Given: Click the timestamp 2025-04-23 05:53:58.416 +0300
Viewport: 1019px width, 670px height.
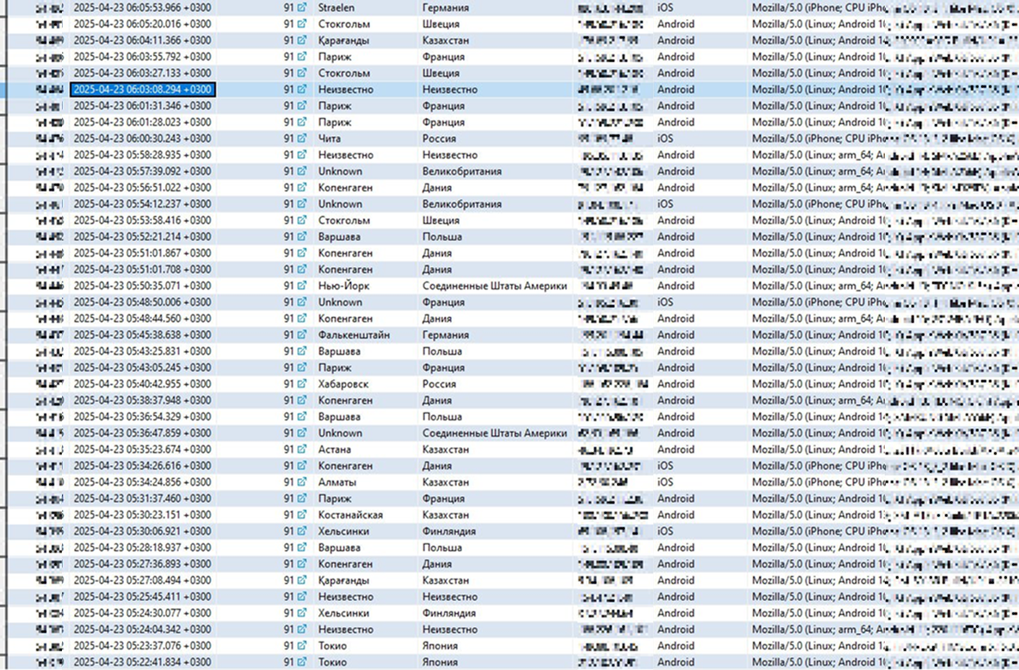Looking at the screenshot, I should (142, 220).
